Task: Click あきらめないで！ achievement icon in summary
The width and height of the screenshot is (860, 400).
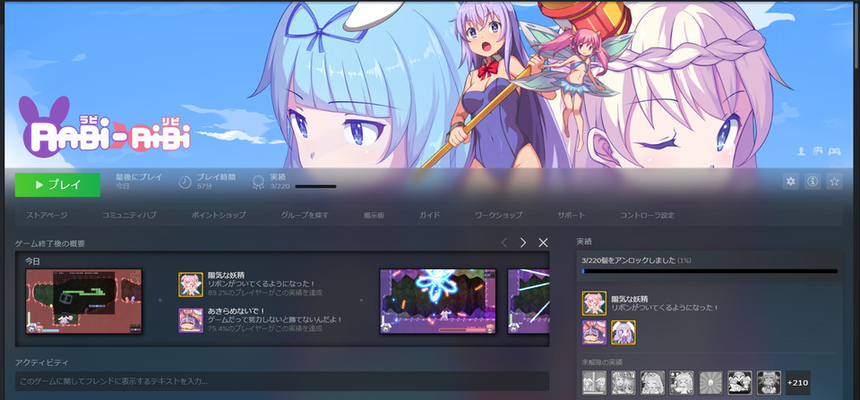Action: pos(190,320)
